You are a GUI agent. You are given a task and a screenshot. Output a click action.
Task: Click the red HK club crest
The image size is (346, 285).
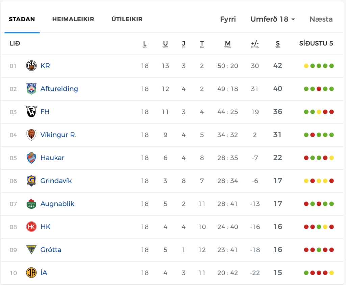pyautogui.click(x=31, y=227)
